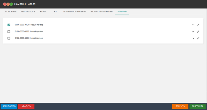Expand the 0100-0000-0001 row chevron
The image size is (207, 110).
[x=193, y=38]
